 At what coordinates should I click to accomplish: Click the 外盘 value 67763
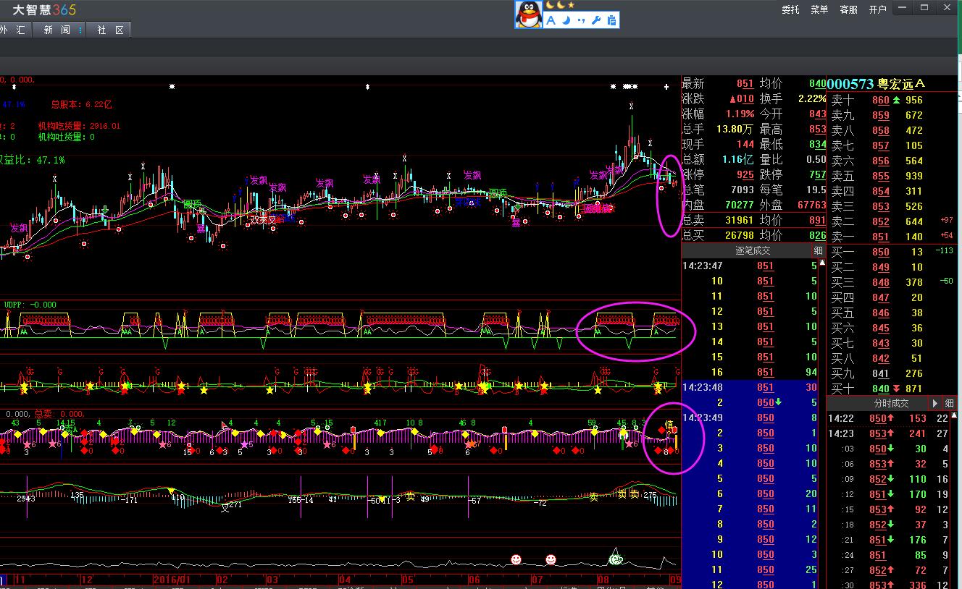pos(811,205)
